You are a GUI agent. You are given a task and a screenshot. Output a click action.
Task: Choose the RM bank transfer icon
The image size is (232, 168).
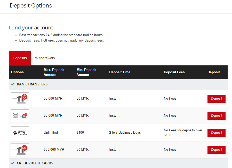tap(20, 150)
